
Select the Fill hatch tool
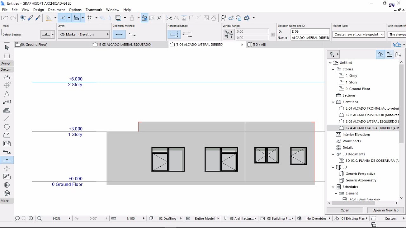tap(7, 110)
